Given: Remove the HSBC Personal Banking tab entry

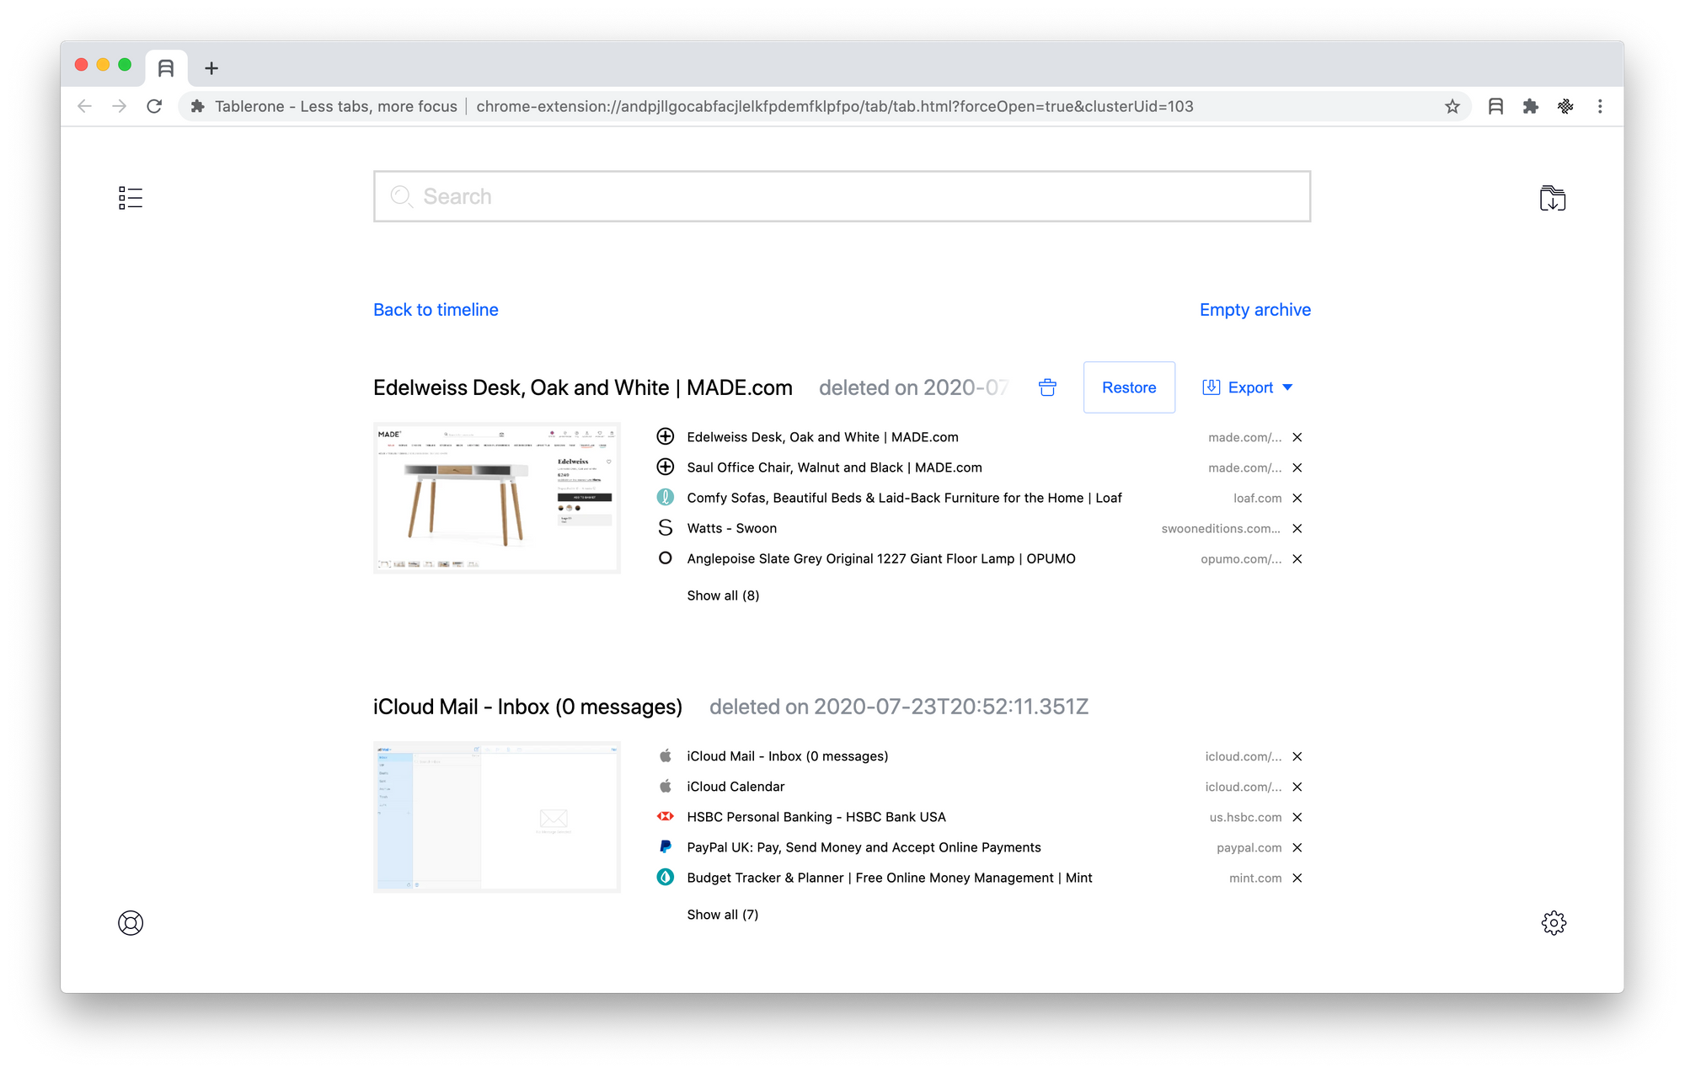Looking at the screenshot, I should (1297, 817).
